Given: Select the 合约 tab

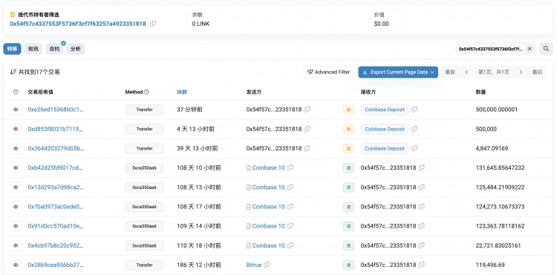Looking at the screenshot, I should tap(54, 49).
